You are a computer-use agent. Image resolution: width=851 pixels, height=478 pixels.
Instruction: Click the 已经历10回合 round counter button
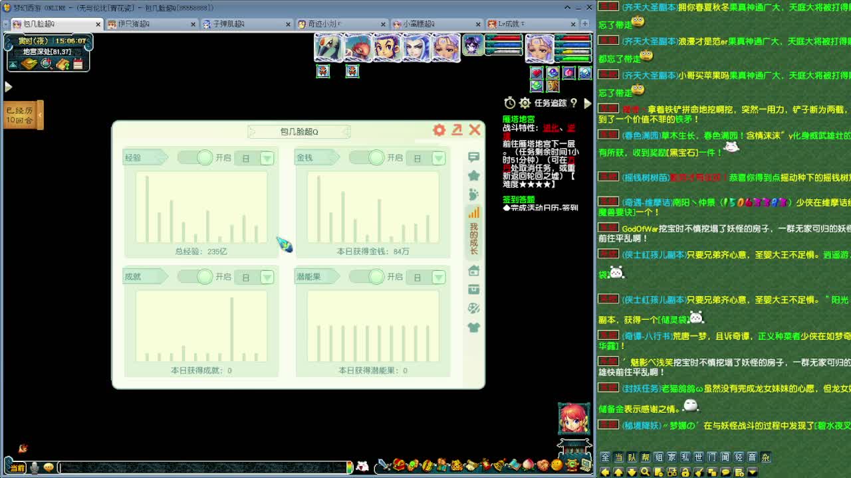tap(23, 116)
